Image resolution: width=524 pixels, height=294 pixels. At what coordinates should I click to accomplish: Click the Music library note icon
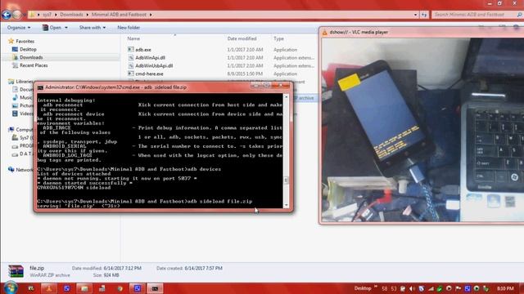pos(15,97)
